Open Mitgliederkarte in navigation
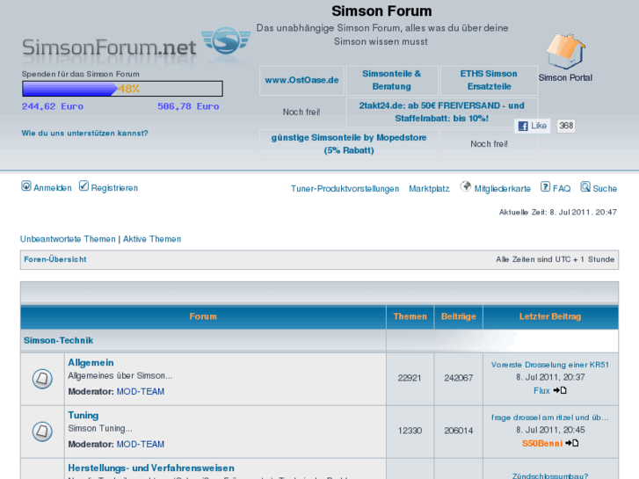This screenshot has width=639, height=479. pos(503,189)
